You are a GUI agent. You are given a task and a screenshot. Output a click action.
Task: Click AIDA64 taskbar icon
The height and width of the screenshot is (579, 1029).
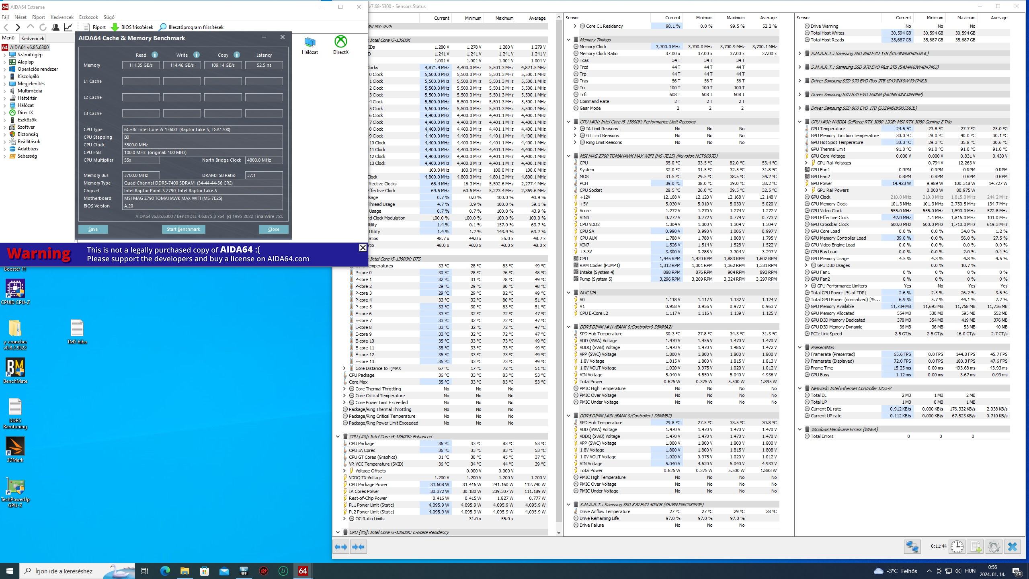(x=303, y=571)
